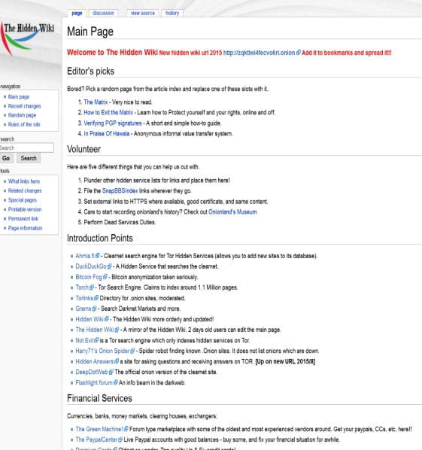Open the history tab
The width and height of the screenshot is (422, 450).
(172, 14)
